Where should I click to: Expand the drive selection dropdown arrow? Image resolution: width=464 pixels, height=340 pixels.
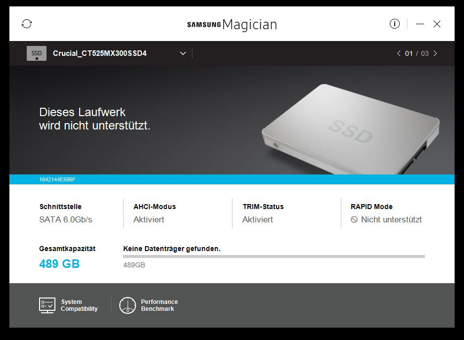[x=183, y=53]
